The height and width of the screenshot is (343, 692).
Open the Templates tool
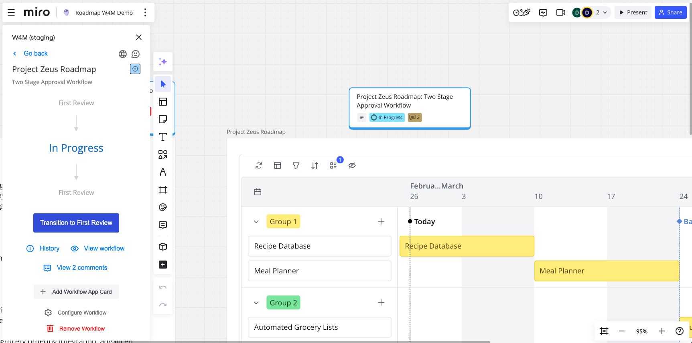coord(163,102)
